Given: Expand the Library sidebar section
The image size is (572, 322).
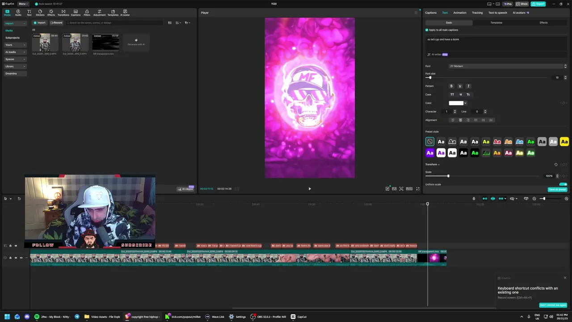Looking at the screenshot, I should (15, 66).
